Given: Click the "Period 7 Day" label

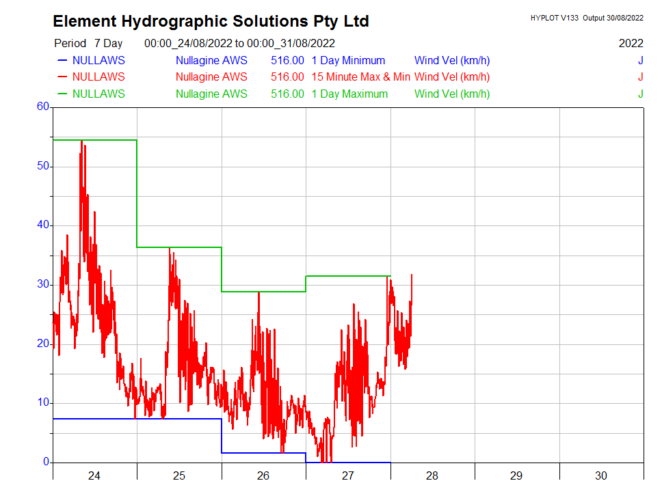Looking at the screenshot, I should click(88, 44).
